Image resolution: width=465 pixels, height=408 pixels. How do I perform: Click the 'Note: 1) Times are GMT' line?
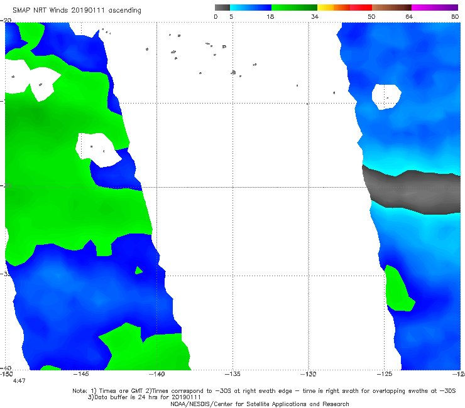pyautogui.click(x=264, y=391)
